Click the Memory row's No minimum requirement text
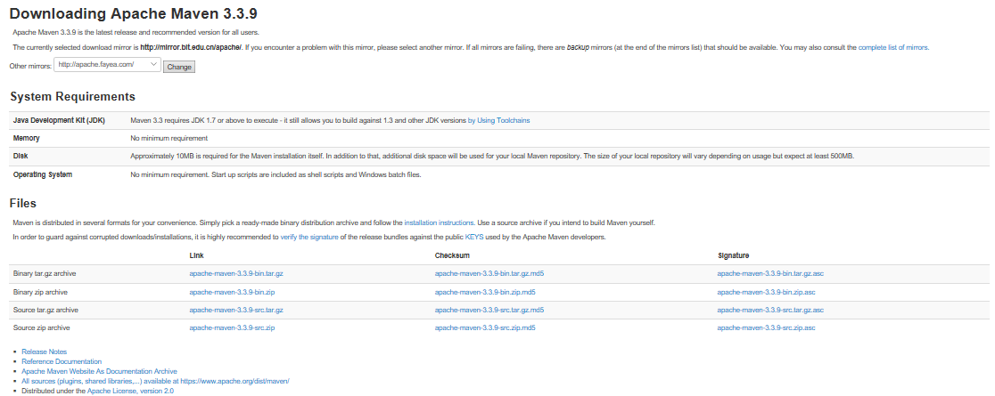This screenshot has width=995, height=396. pyautogui.click(x=169, y=138)
